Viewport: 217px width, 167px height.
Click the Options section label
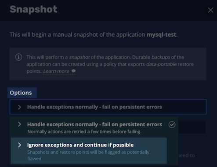coord(21,93)
